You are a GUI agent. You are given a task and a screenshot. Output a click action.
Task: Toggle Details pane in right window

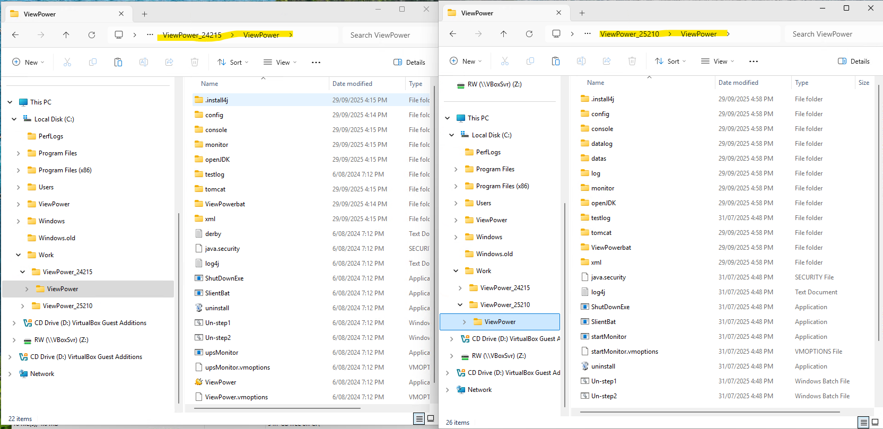click(x=853, y=62)
